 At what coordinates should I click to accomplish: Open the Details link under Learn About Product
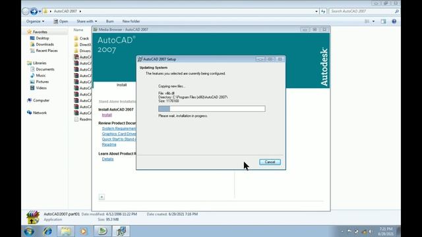point(107,159)
